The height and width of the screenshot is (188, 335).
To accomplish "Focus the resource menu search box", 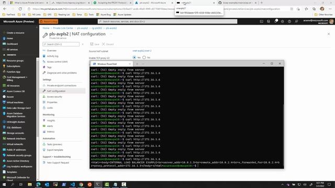I will [x=61, y=44].
